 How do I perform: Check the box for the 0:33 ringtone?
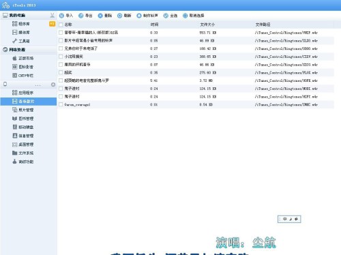click(x=61, y=33)
